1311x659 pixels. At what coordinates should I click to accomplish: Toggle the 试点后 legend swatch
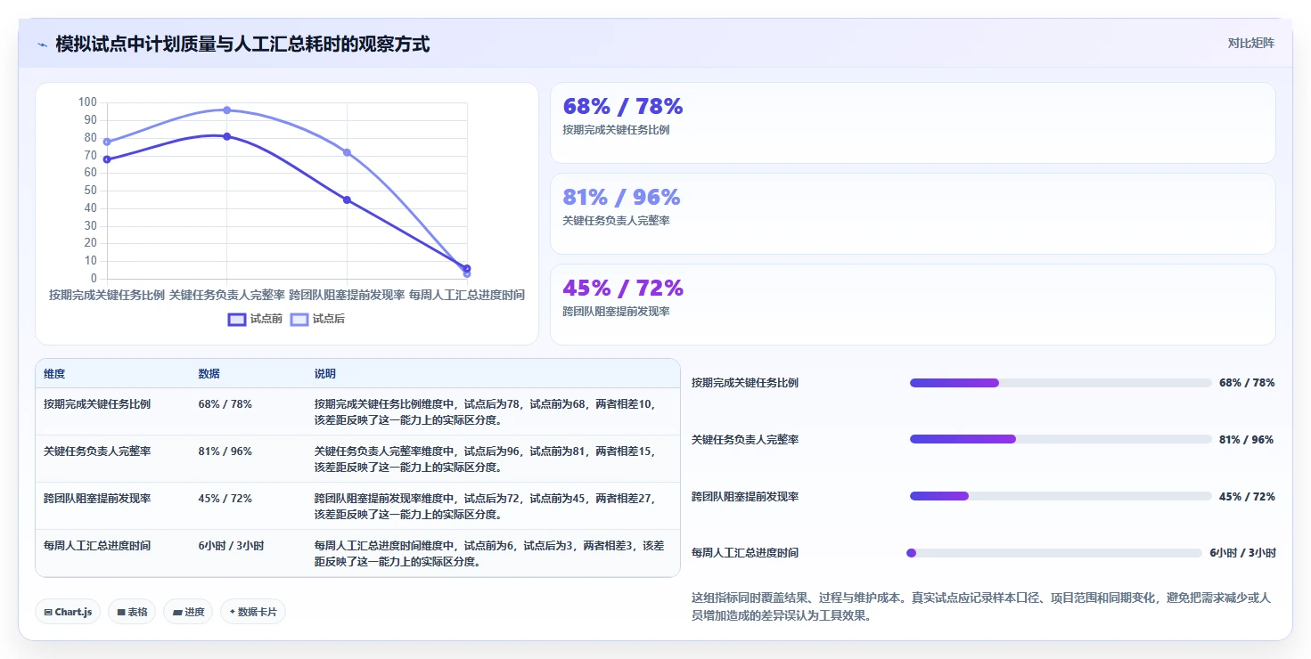click(299, 319)
